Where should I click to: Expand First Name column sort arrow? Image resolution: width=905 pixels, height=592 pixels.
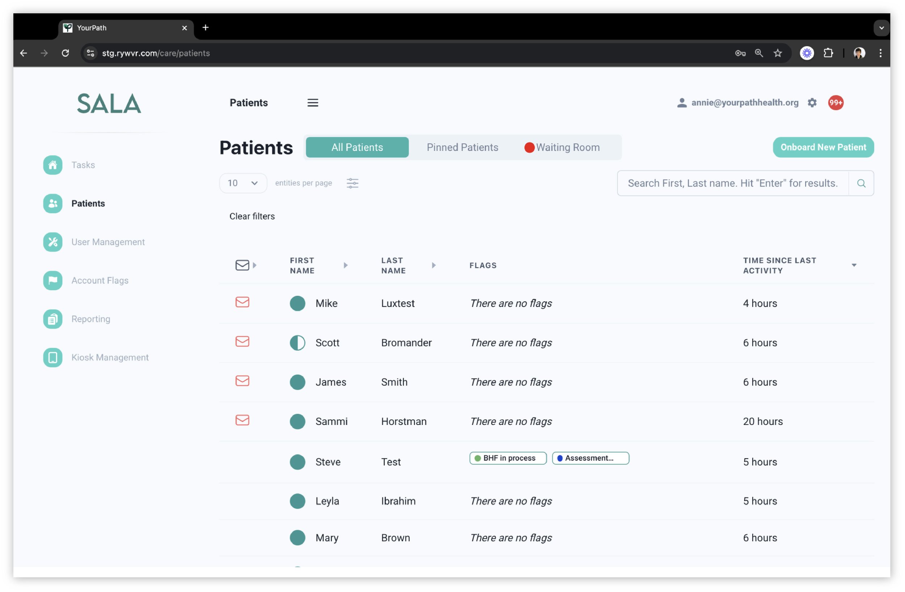(x=345, y=265)
